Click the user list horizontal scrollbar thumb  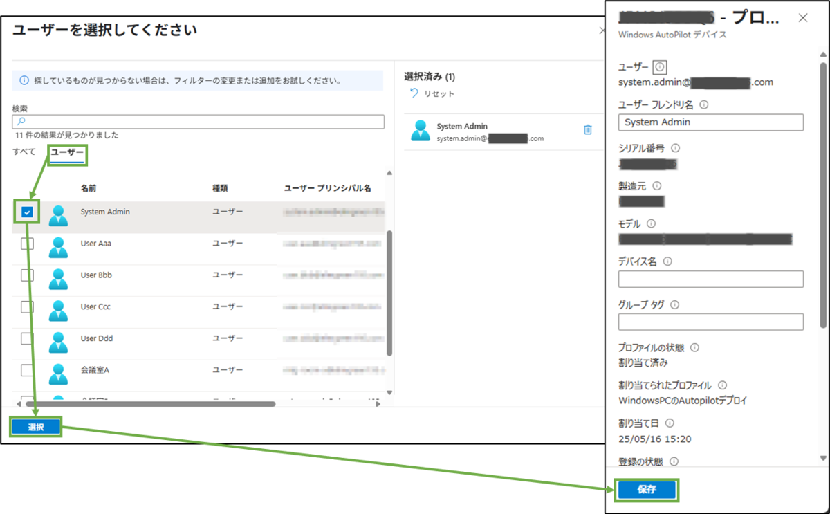pyautogui.click(x=150, y=404)
